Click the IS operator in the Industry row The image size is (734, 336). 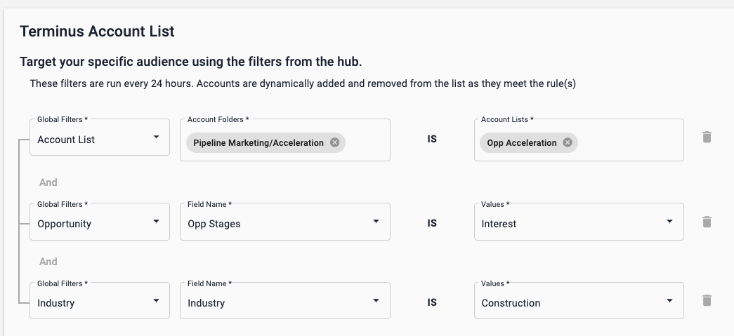(x=431, y=303)
